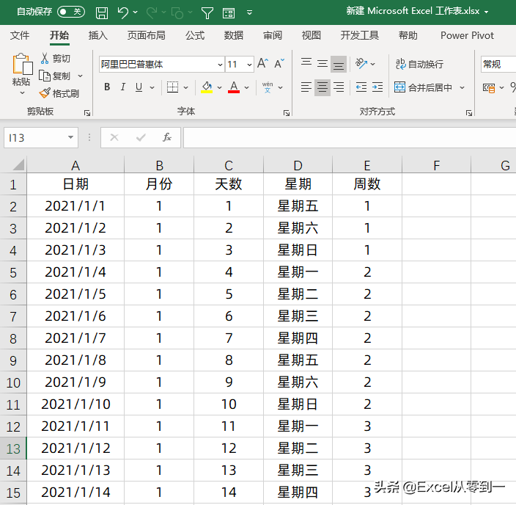
Task: Select row 13 header
Action: (13, 448)
